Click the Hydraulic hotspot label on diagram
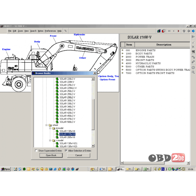Image resolution: width=196 pixels, height=196 pixels. [x=79, y=35]
